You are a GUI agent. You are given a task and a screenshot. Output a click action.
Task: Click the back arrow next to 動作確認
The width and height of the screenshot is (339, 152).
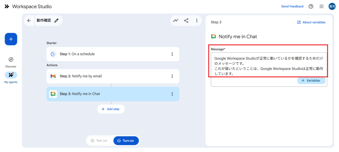pyautogui.click(x=29, y=21)
